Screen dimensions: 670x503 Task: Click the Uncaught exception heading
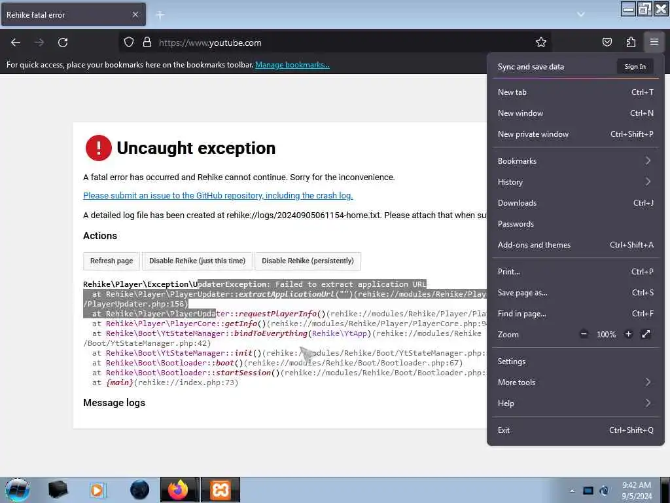point(196,148)
